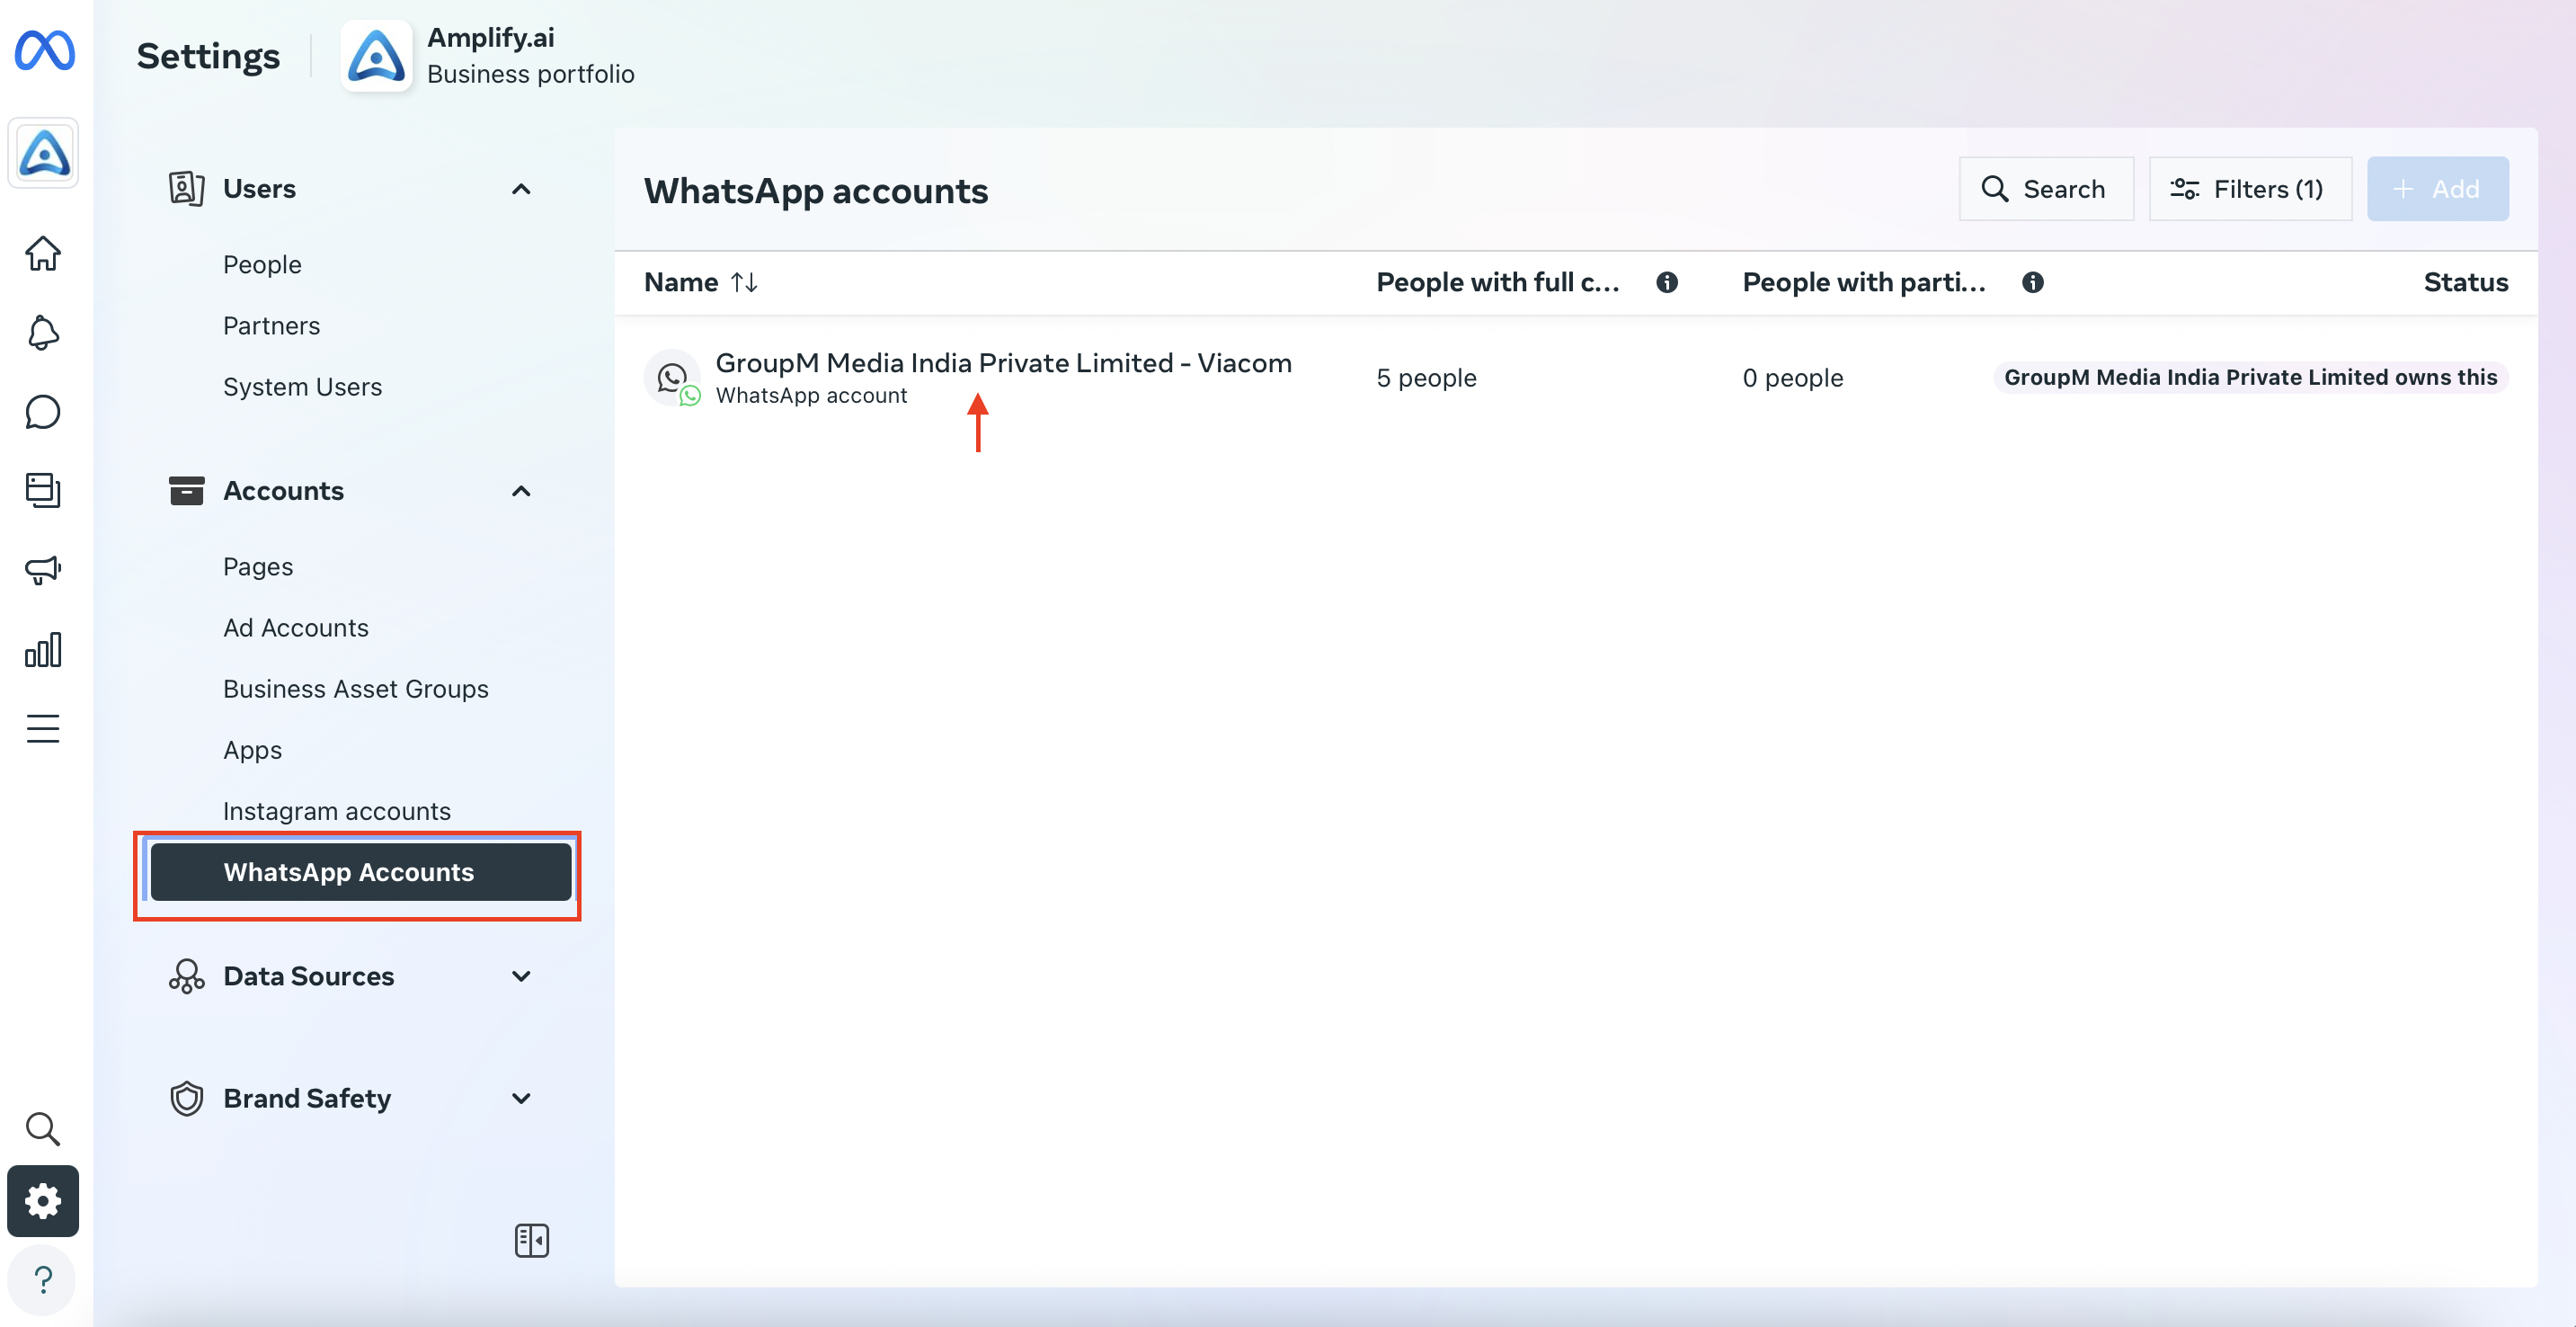Viewport: 2576px width, 1327px height.
Task: Click the Add button
Action: coord(2437,189)
